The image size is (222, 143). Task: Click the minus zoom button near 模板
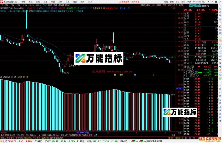pos(181,135)
